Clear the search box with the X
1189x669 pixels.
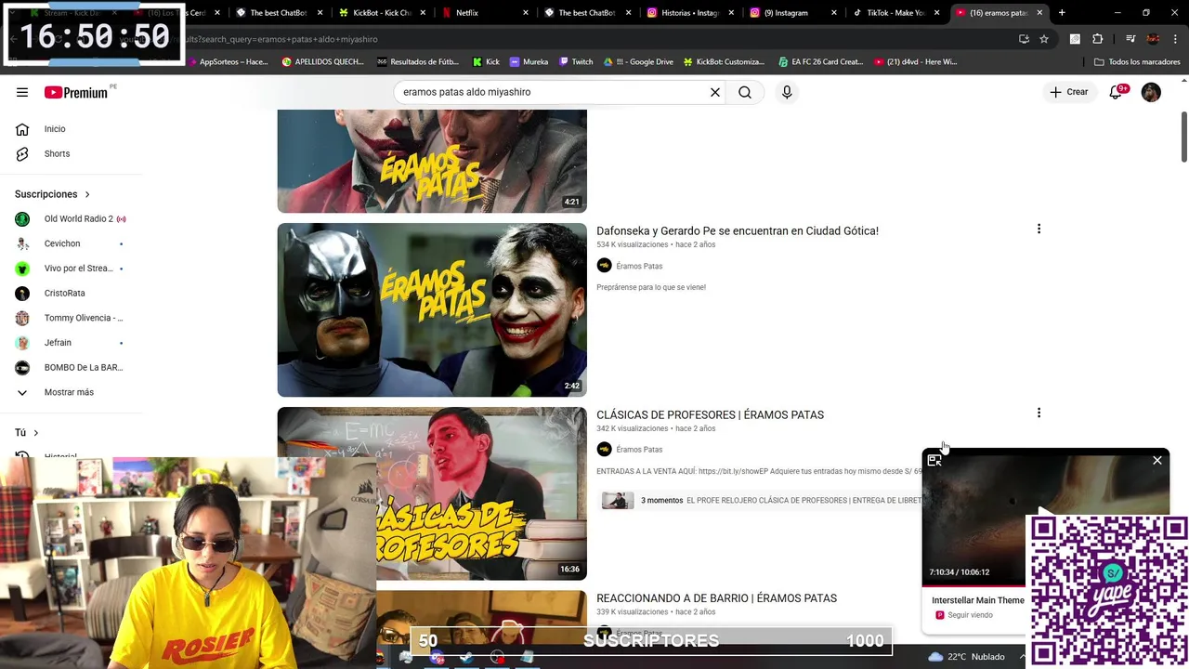(x=715, y=92)
